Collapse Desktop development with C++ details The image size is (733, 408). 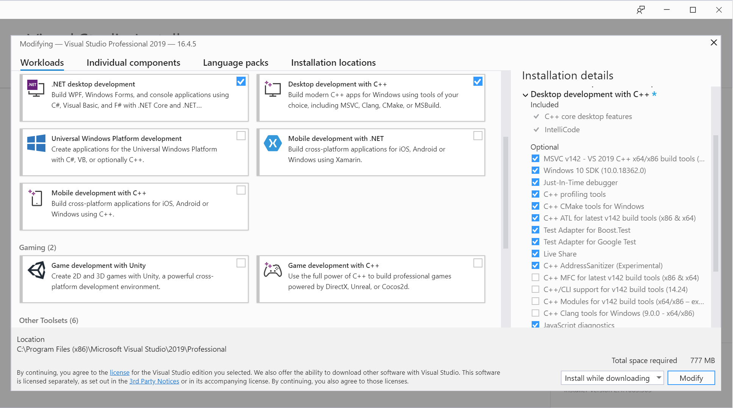point(525,95)
